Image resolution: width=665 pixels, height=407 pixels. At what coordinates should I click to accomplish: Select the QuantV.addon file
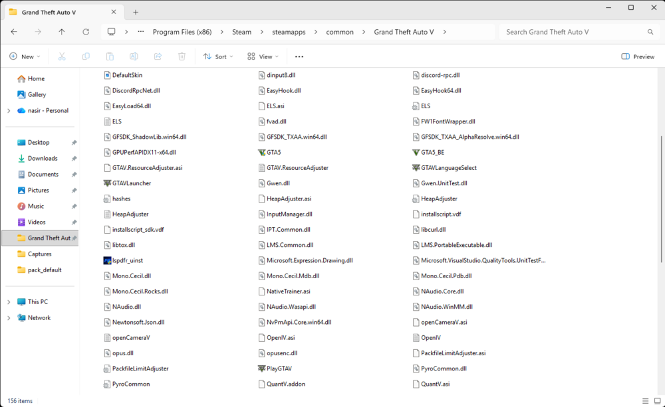(x=281, y=384)
